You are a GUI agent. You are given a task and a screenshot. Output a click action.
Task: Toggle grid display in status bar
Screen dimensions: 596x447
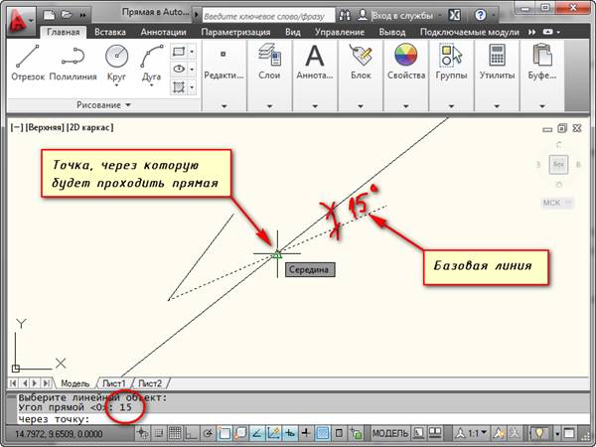175,433
